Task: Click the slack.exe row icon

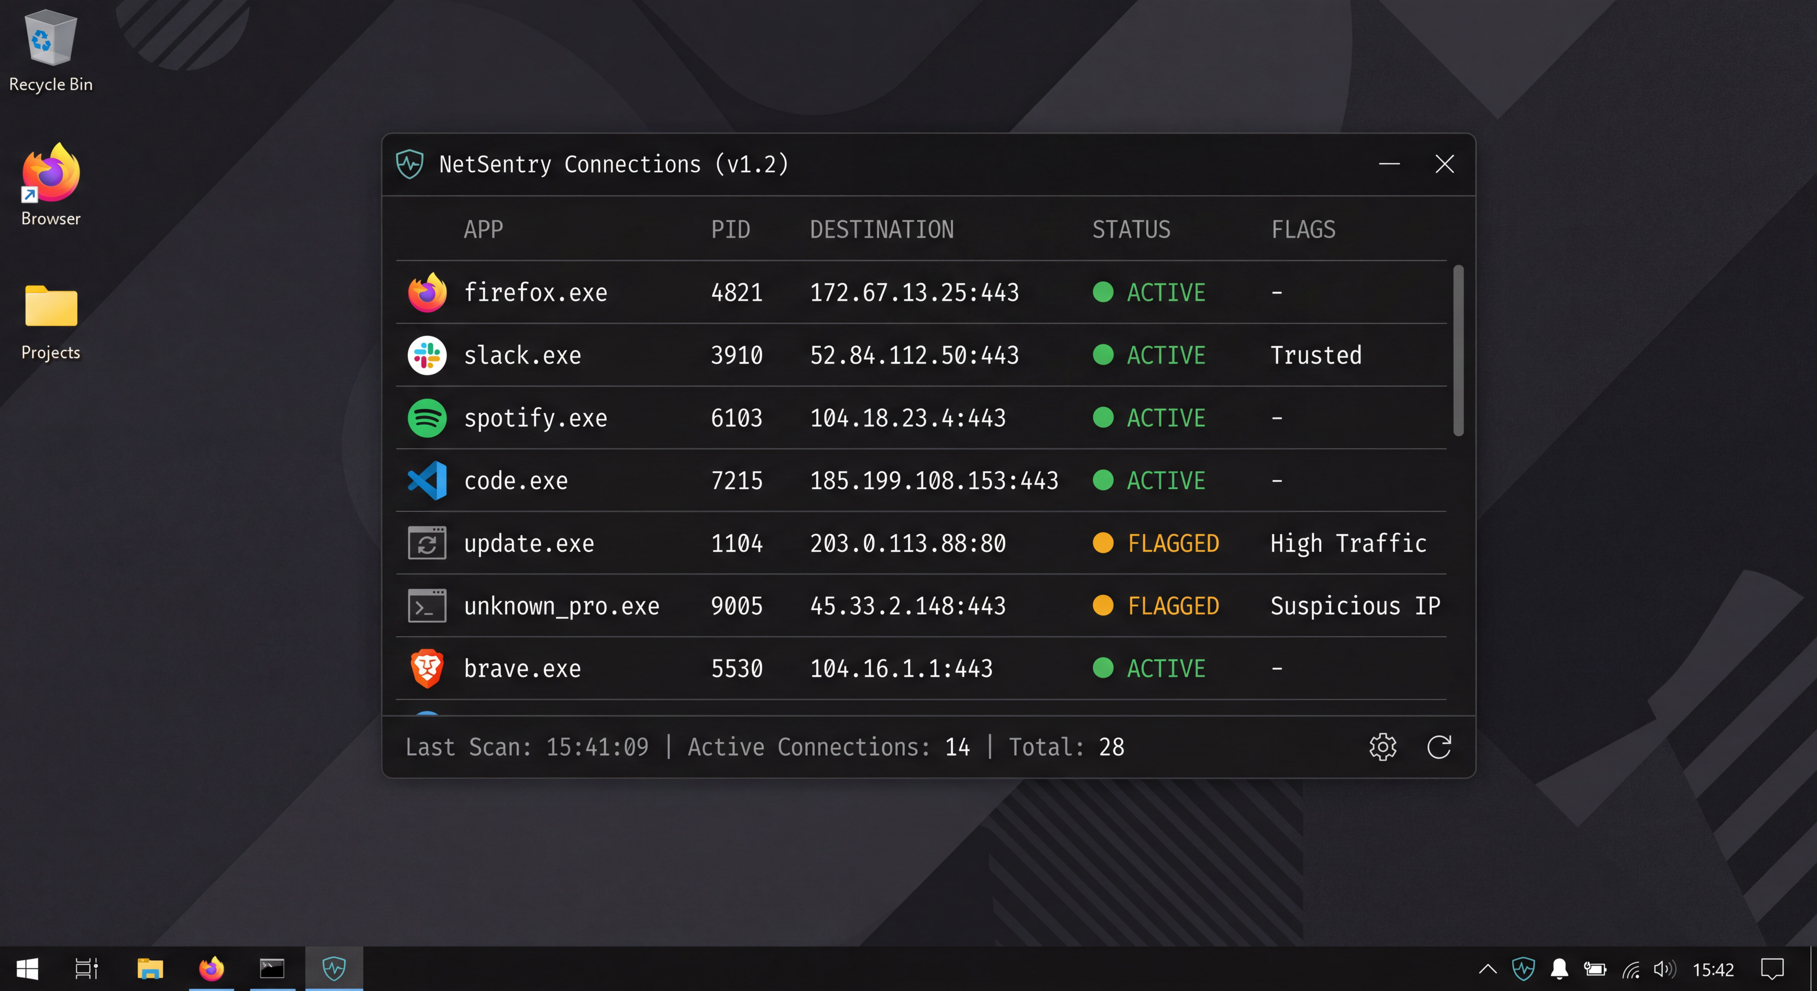Action: [427, 355]
